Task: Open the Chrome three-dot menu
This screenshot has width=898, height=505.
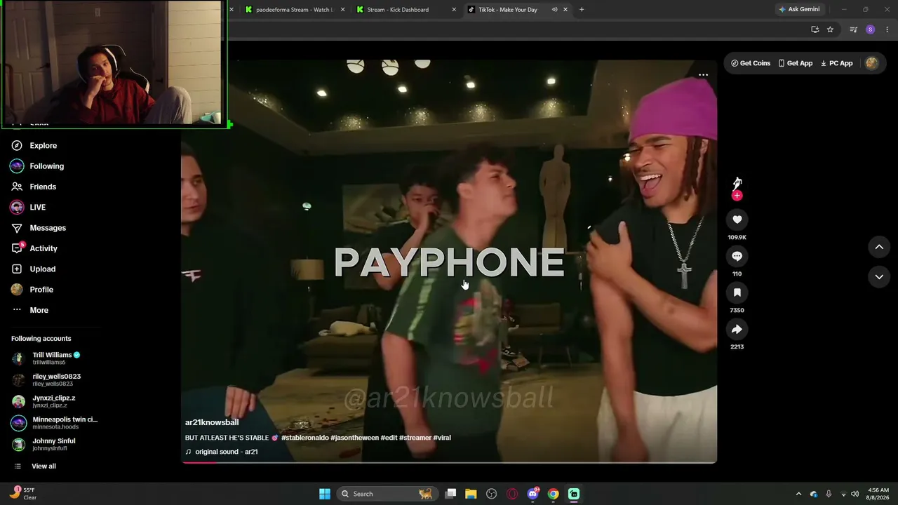Action: point(887,29)
